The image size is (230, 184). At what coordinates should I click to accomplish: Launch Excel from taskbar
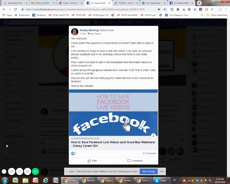[15, 180]
